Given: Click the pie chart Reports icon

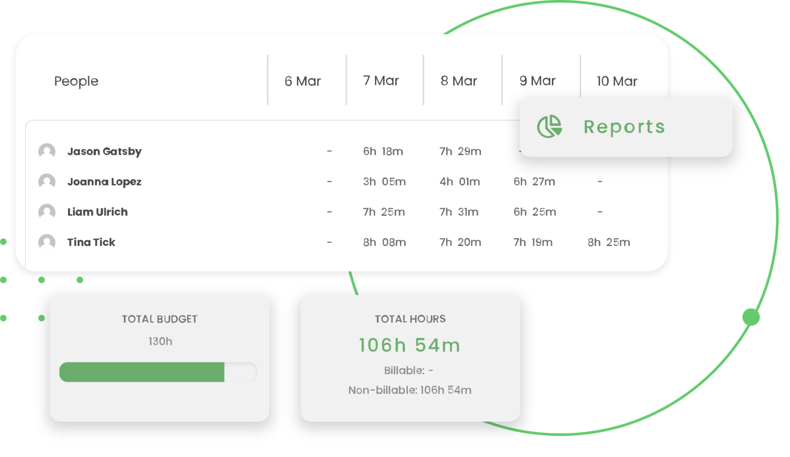Looking at the screenshot, I should click(x=549, y=126).
